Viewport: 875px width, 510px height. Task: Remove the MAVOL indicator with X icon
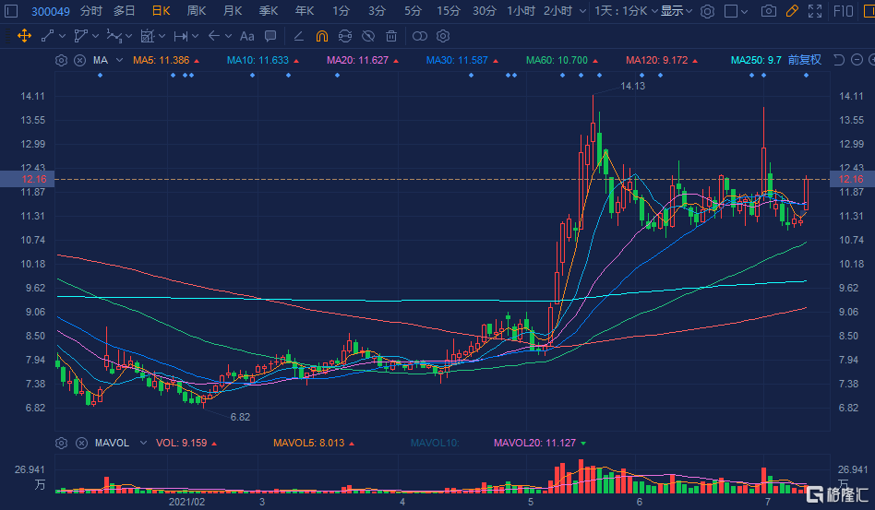coord(79,443)
